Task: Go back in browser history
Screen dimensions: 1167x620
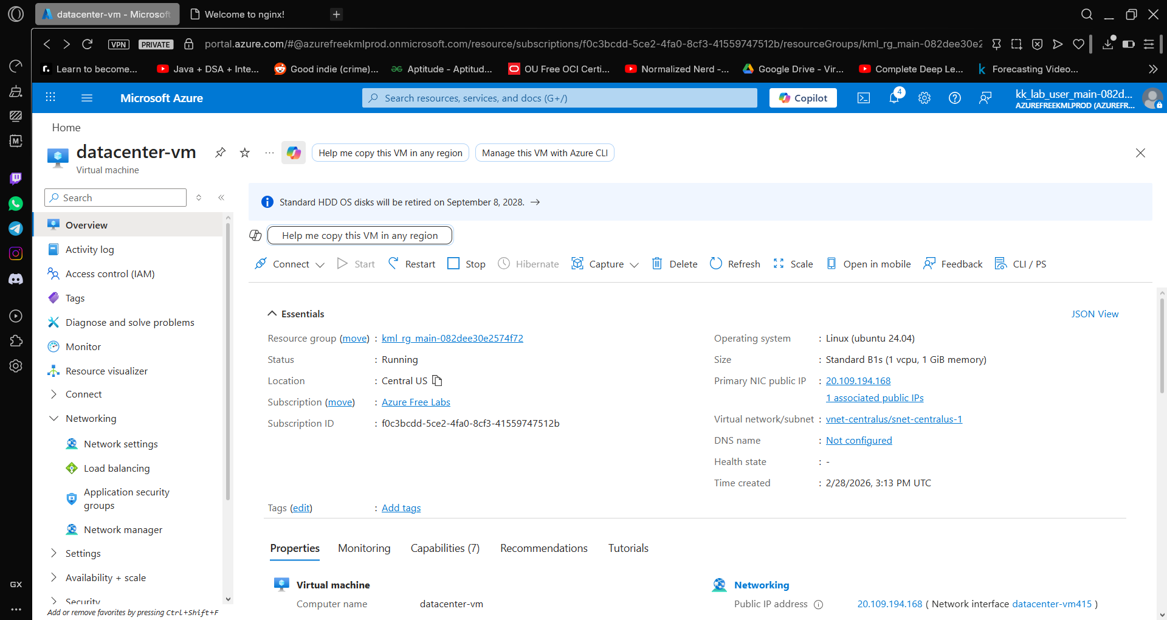Action: (47, 44)
